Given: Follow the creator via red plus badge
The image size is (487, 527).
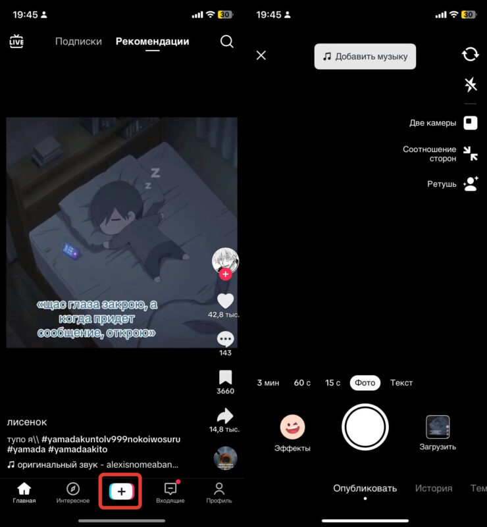Looking at the screenshot, I should tap(225, 274).
